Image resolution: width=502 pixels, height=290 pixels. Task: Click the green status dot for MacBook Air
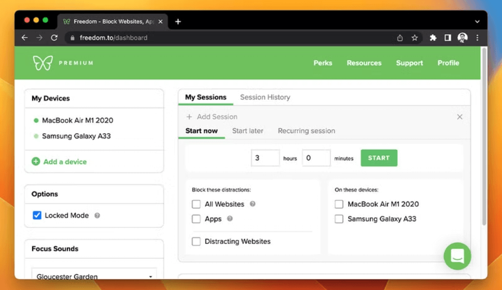tap(36, 120)
